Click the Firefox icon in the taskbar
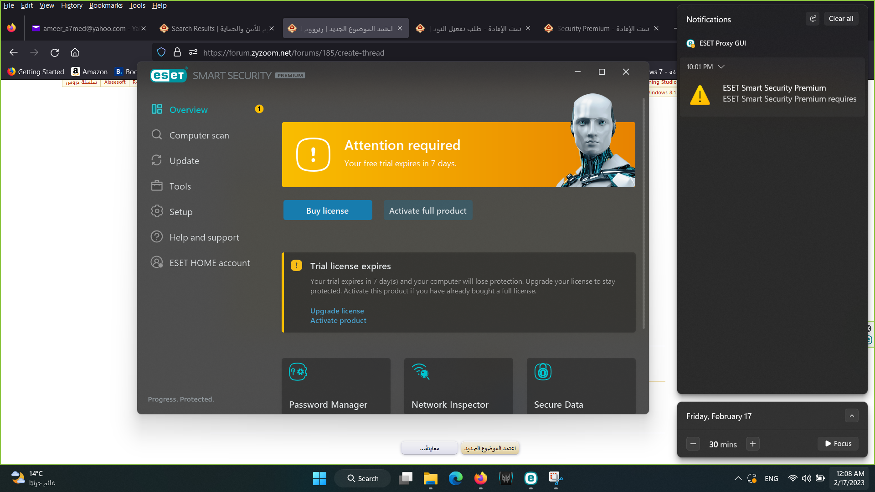The image size is (875, 492). pos(481,478)
